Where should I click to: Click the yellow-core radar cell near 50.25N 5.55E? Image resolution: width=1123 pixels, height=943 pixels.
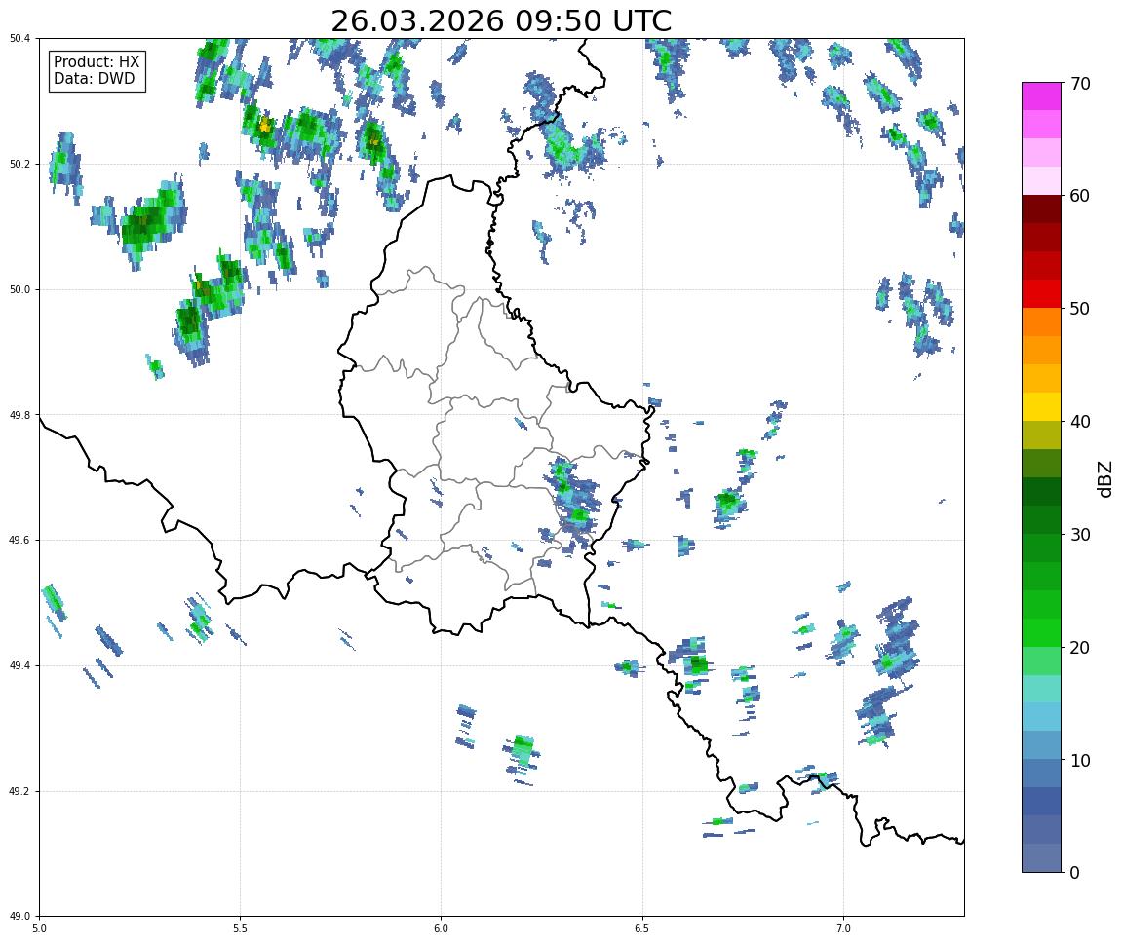click(265, 127)
